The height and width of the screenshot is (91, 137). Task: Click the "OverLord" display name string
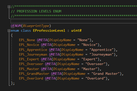click(96, 78)
